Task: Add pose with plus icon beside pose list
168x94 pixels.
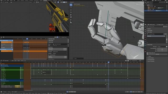Action: [x=167, y=36]
